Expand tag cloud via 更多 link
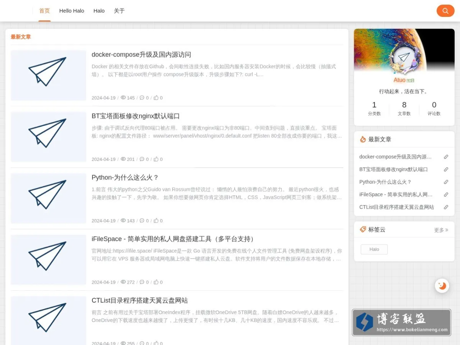Screen dimensions: 460x345 pos(441,230)
